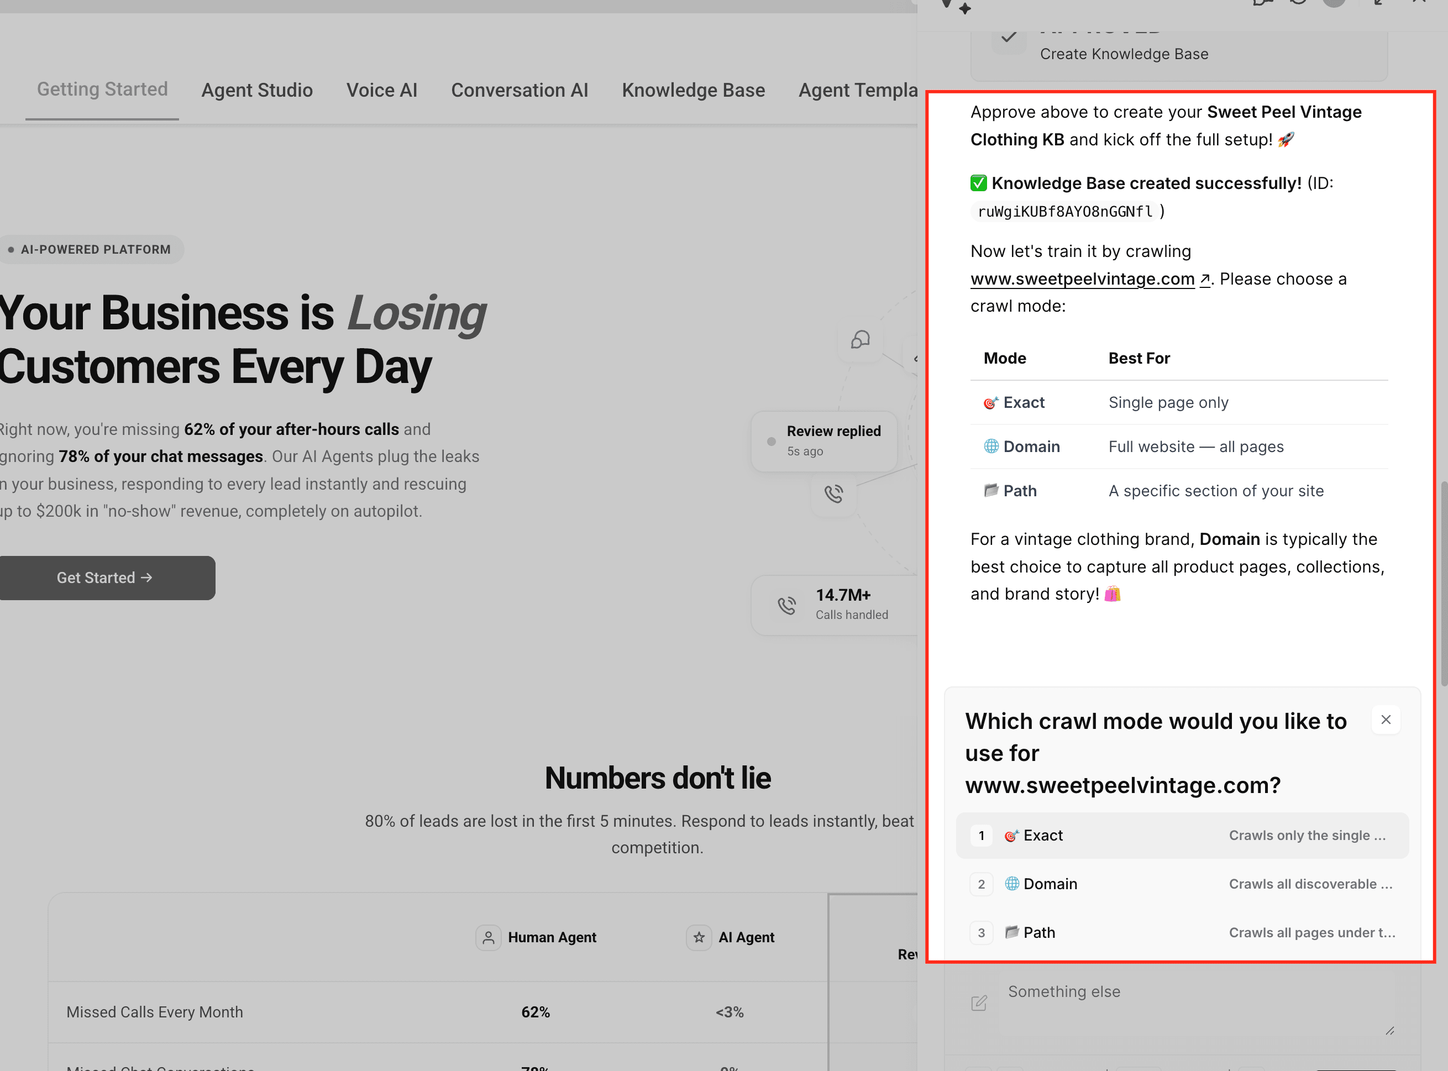Click the number 2 badge on the Domain option
This screenshot has width=1448, height=1071.
[982, 884]
